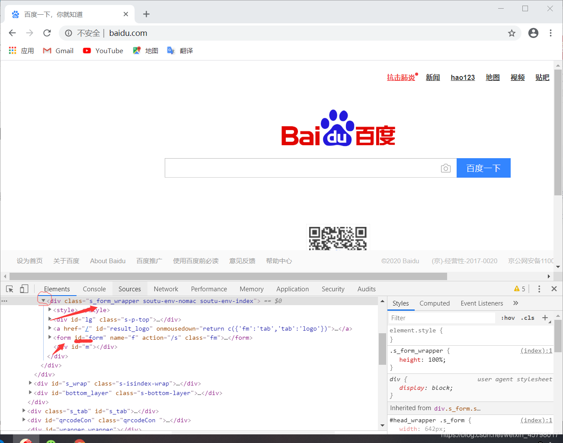Open the 抗击肺炎 link
Screen dimensions: 563x443
tap(401, 77)
